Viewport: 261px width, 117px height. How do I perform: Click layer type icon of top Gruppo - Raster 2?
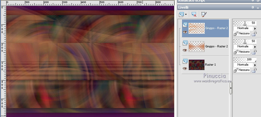coord(185,25)
